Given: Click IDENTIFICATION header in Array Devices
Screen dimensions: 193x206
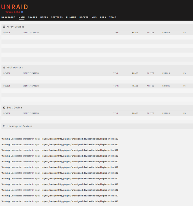Looking at the screenshot, I should pos(31,33).
